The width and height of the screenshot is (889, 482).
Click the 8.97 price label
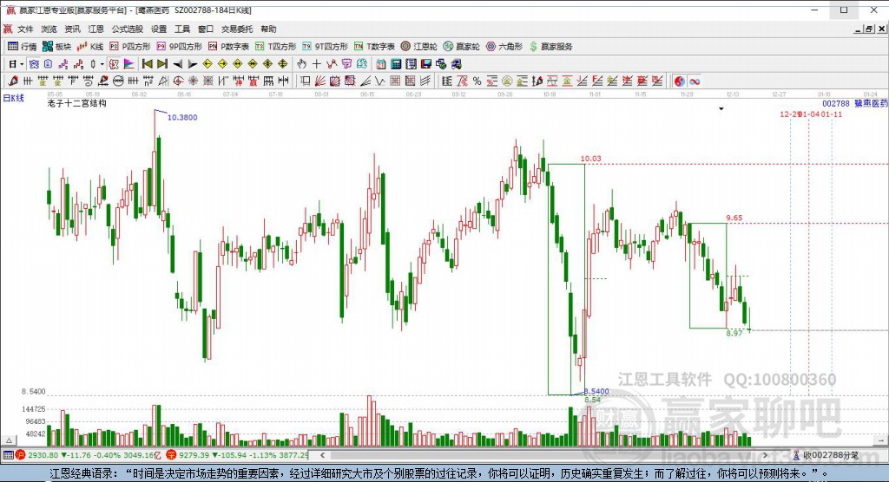(x=734, y=333)
